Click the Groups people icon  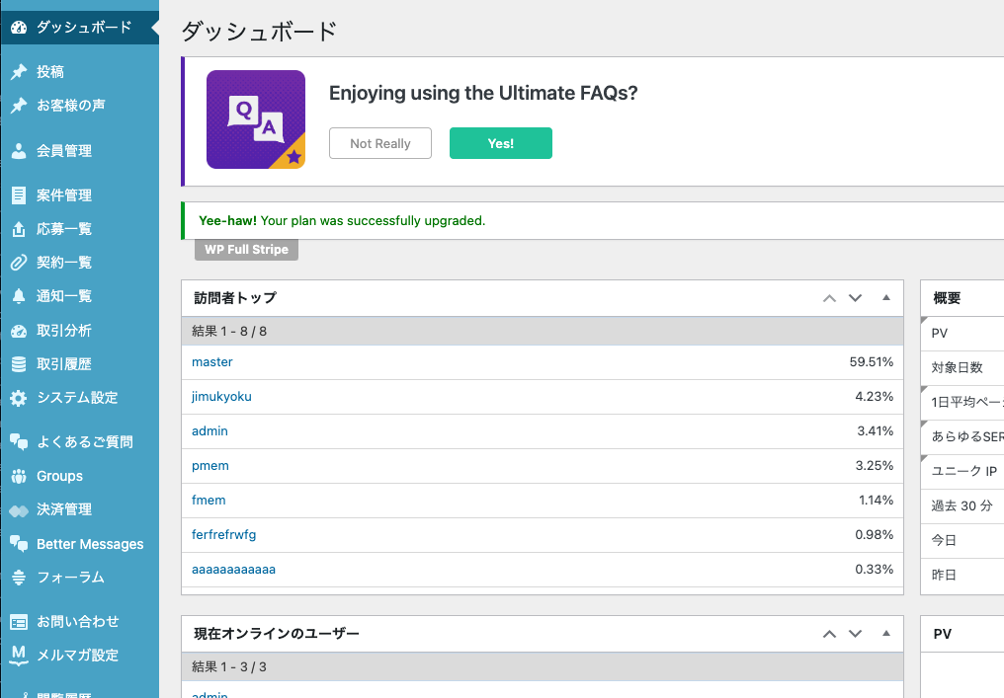[x=19, y=476]
